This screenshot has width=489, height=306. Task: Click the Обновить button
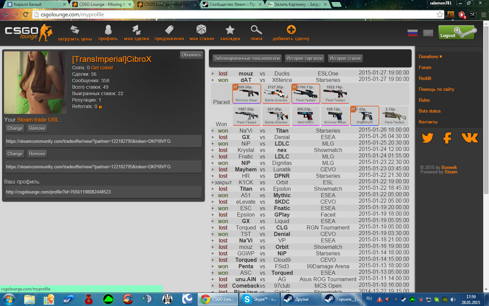[192, 55]
